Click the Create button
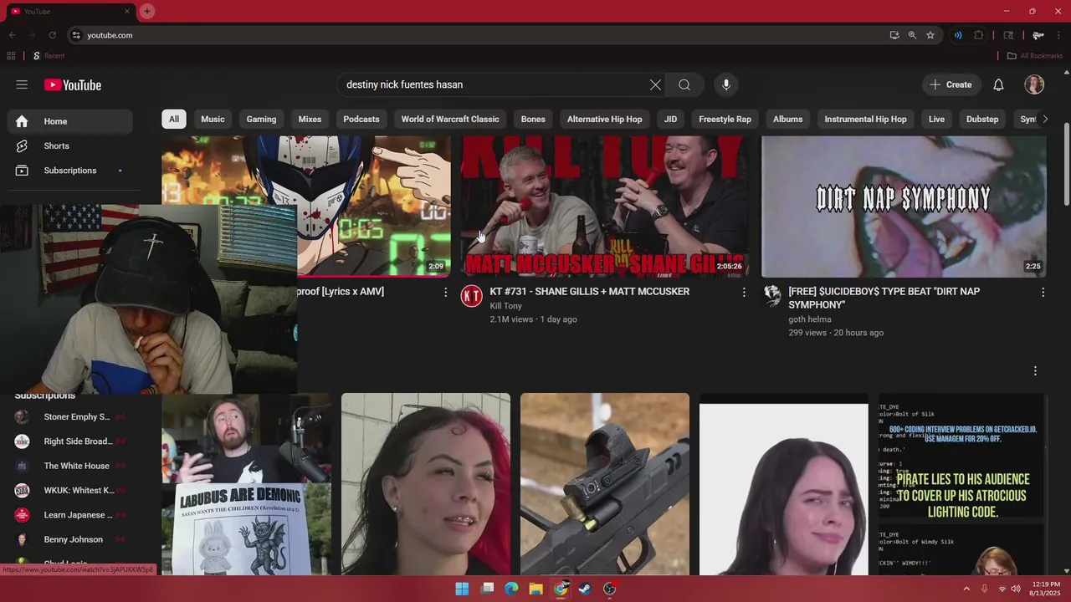The image size is (1071, 602). 951,84
